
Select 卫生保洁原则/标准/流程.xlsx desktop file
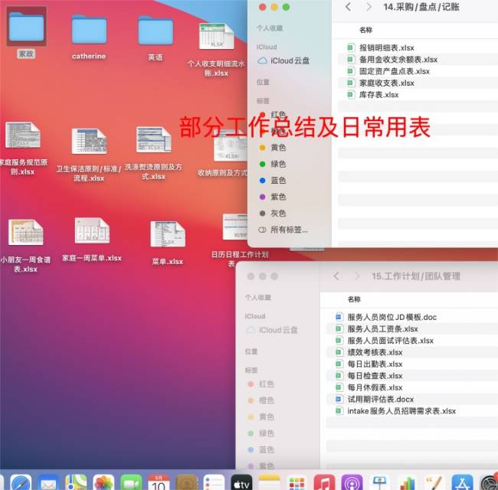click(89, 141)
